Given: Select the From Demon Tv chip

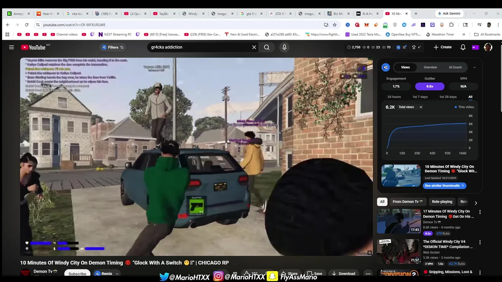Looking at the screenshot, I should [407, 202].
